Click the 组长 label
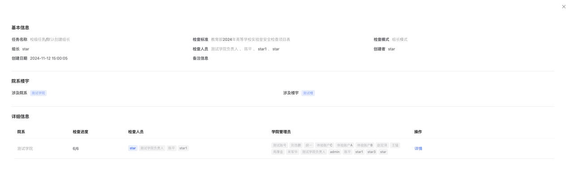 tap(16, 49)
